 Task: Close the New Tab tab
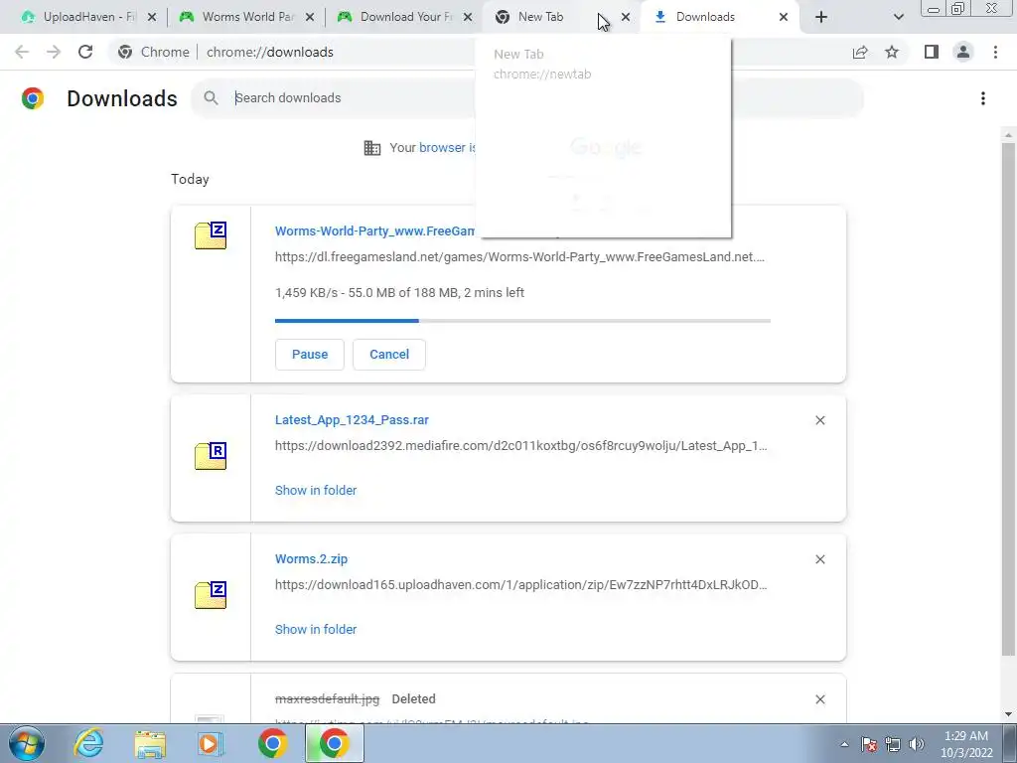626,18
